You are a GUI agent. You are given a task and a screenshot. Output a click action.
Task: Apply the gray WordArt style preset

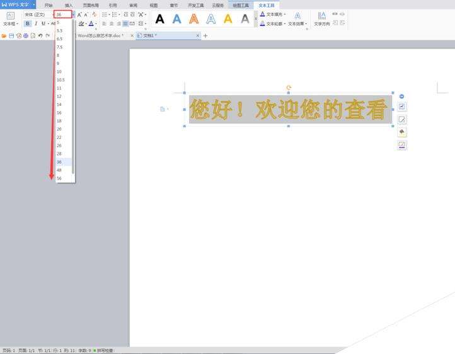[245, 19]
